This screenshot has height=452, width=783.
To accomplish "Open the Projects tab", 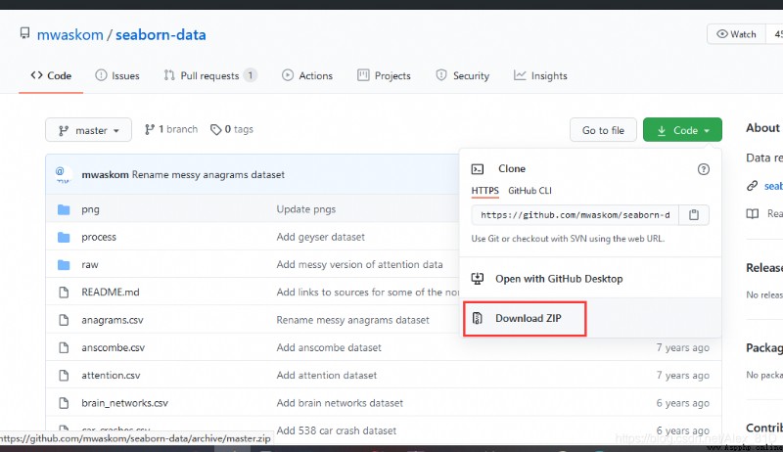I will pyautogui.click(x=384, y=76).
